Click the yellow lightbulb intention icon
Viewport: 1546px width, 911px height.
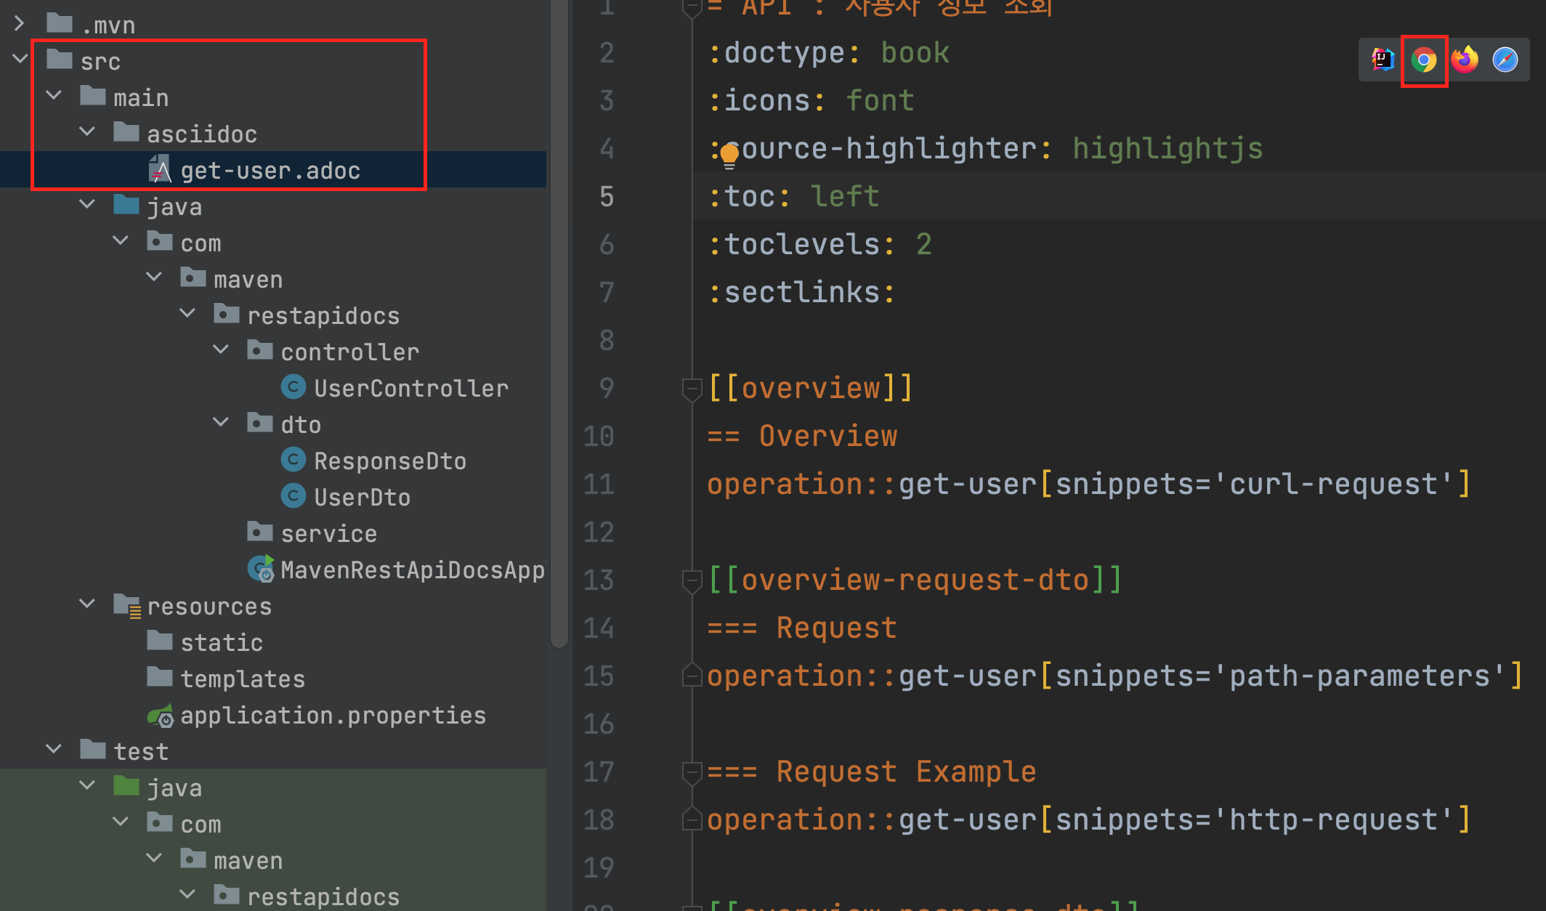click(x=729, y=155)
